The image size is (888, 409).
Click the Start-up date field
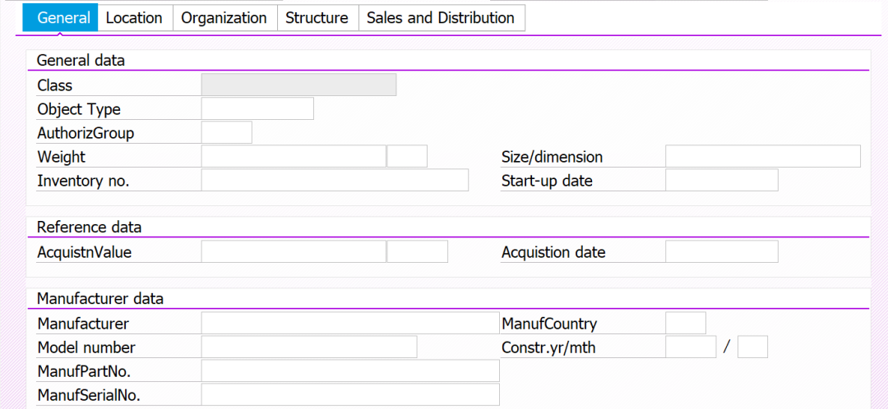[721, 181]
